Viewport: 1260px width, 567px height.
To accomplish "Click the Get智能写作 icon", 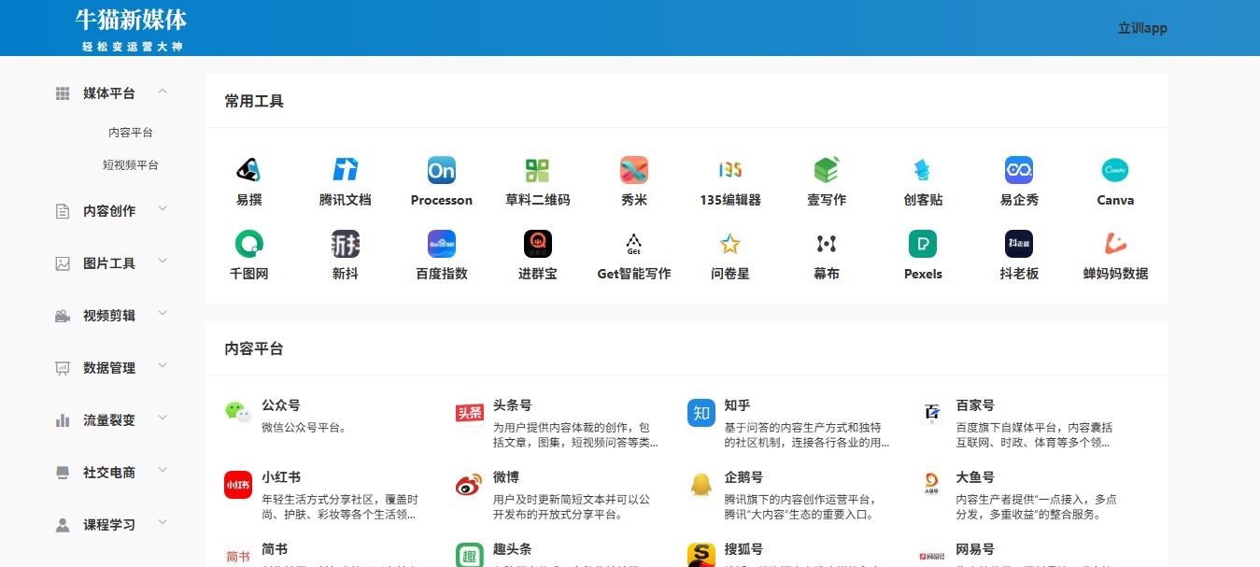I will click(634, 244).
